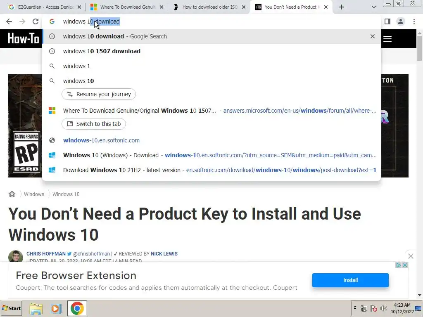Screen dimensions: 423x317
Task: Open a new tab with plus button
Action: [342, 7]
